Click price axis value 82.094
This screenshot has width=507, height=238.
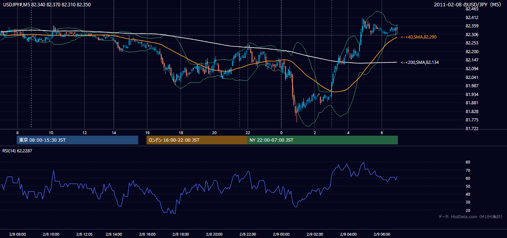tap(472, 69)
